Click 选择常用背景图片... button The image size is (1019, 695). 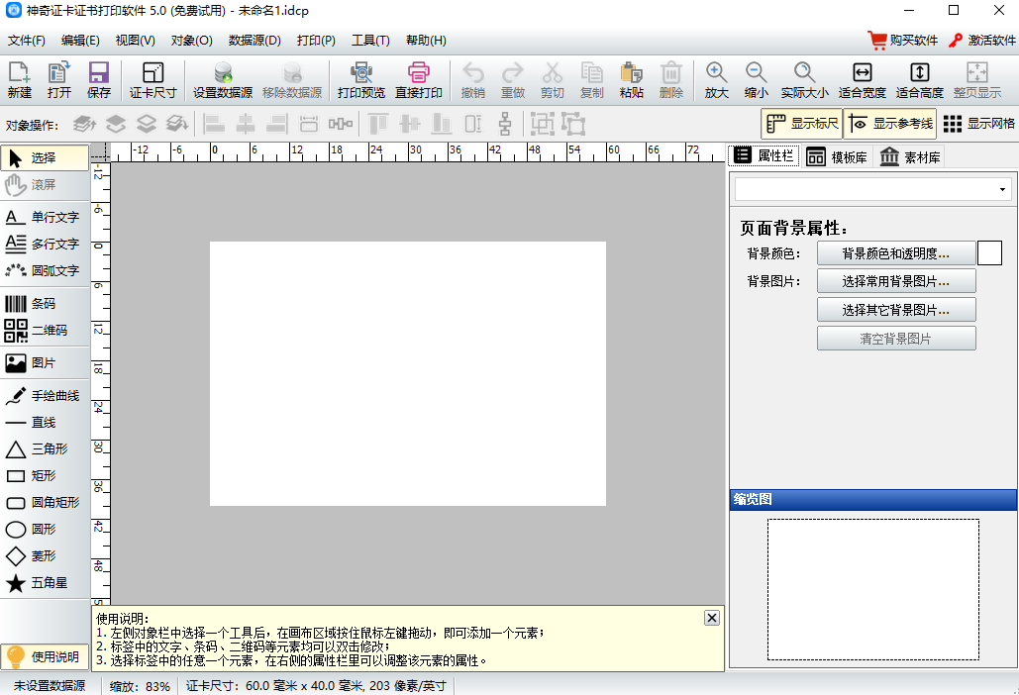coord(896,281)
